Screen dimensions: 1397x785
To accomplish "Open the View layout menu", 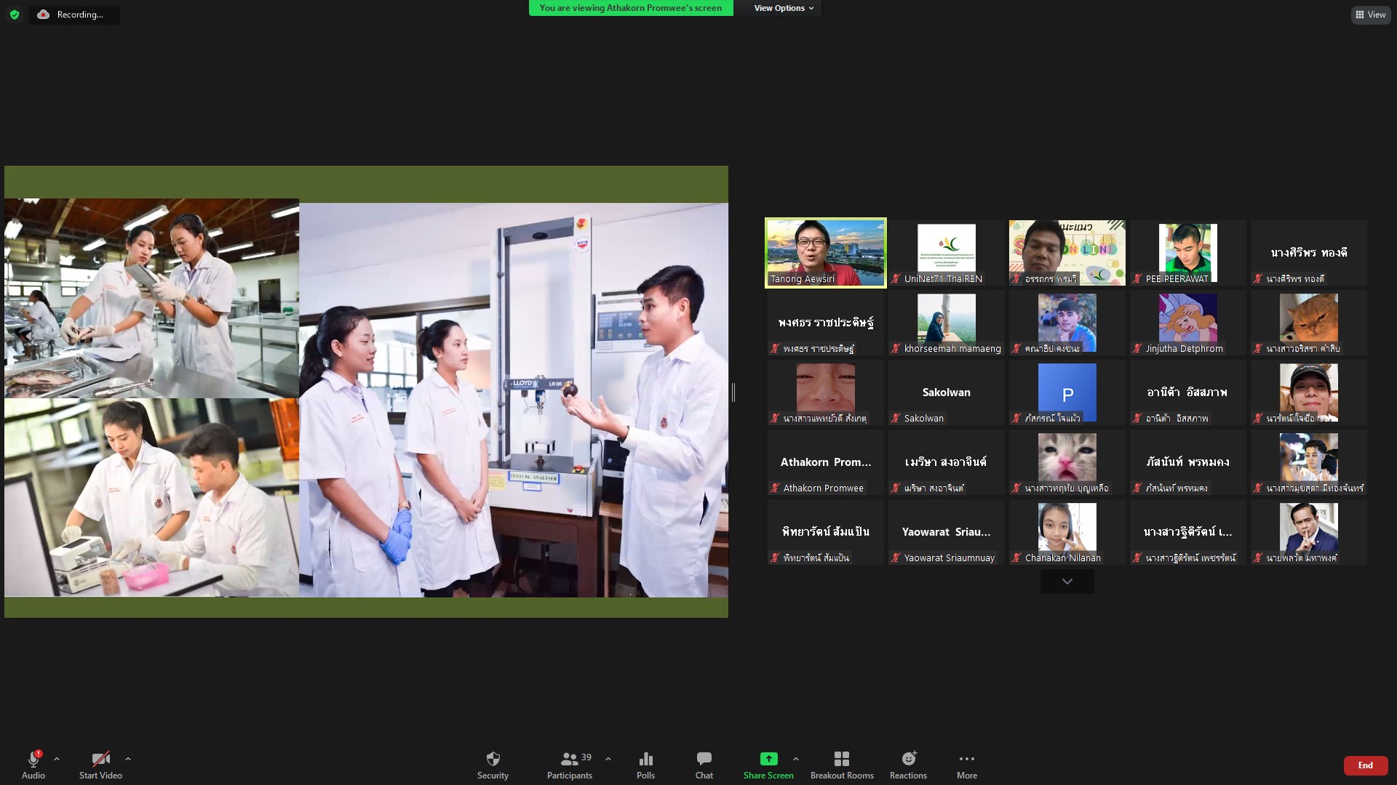I will click(1370, 15).
